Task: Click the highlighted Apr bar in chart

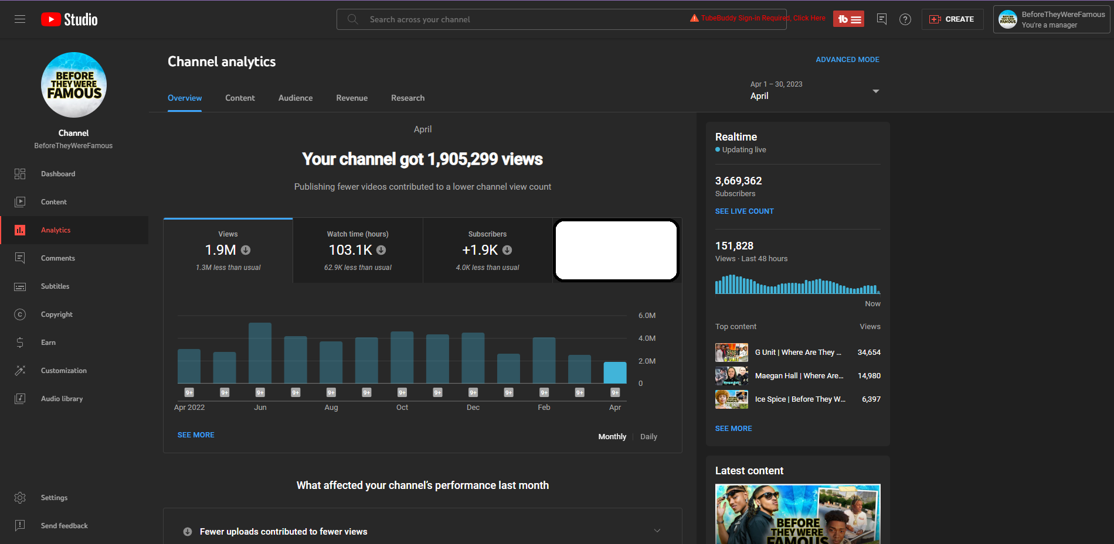Action: pyautogui.click(x=615, y=373)
